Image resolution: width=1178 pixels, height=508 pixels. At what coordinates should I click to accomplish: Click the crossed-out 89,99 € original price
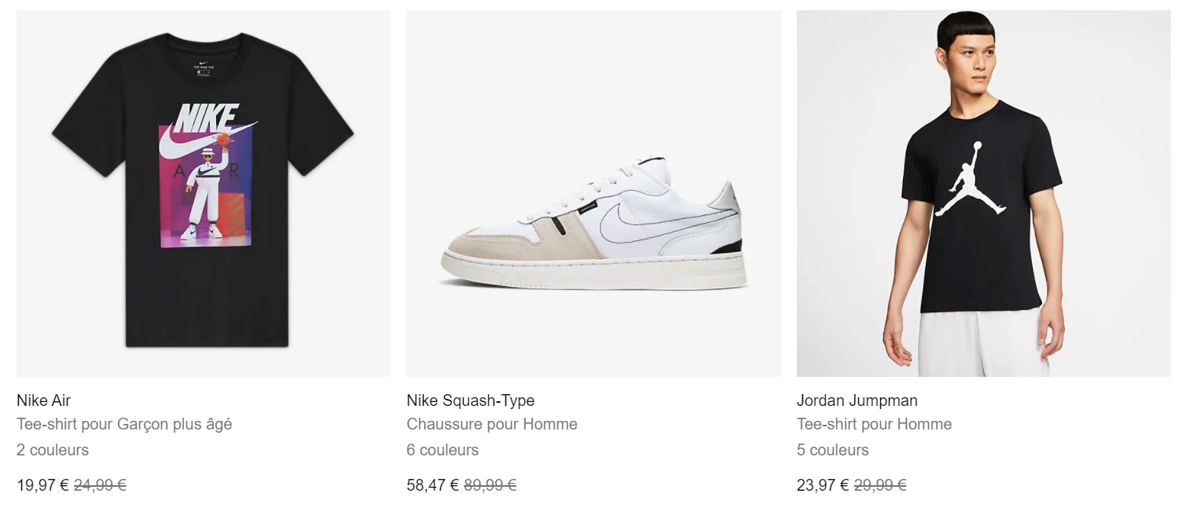point(490,485)
